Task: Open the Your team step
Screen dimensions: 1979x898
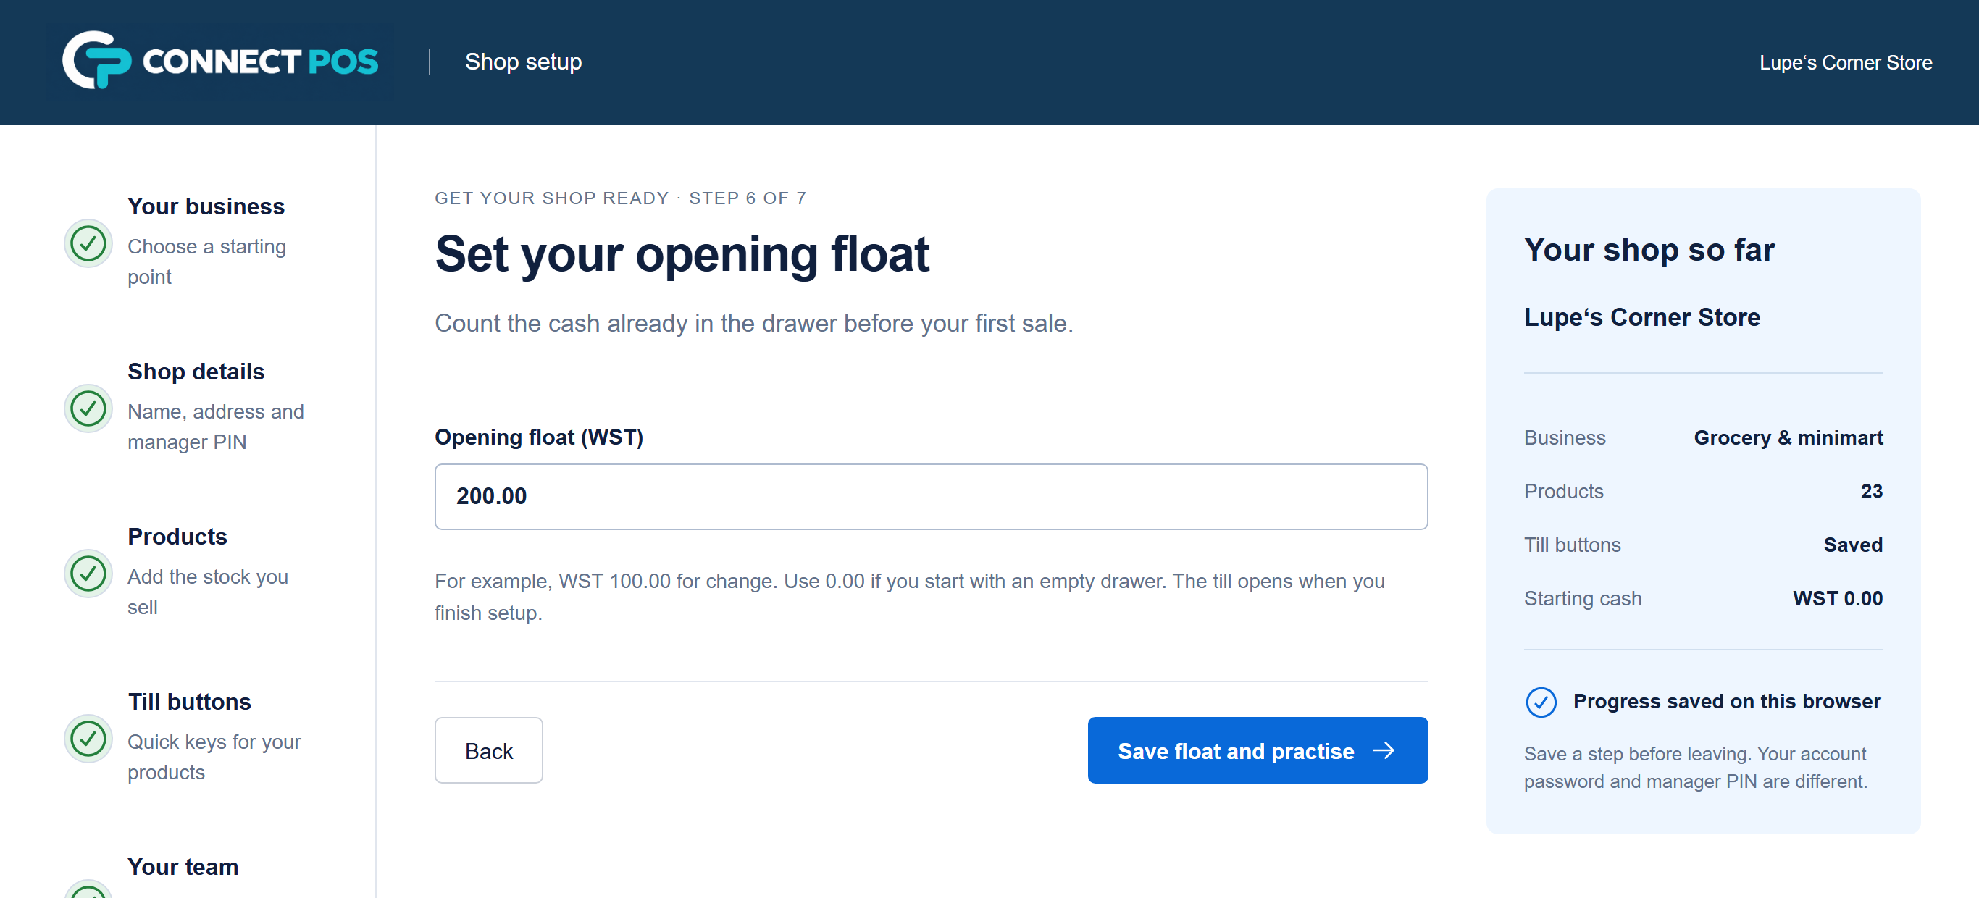Action: pyautogui.click(x=183, y=867)
